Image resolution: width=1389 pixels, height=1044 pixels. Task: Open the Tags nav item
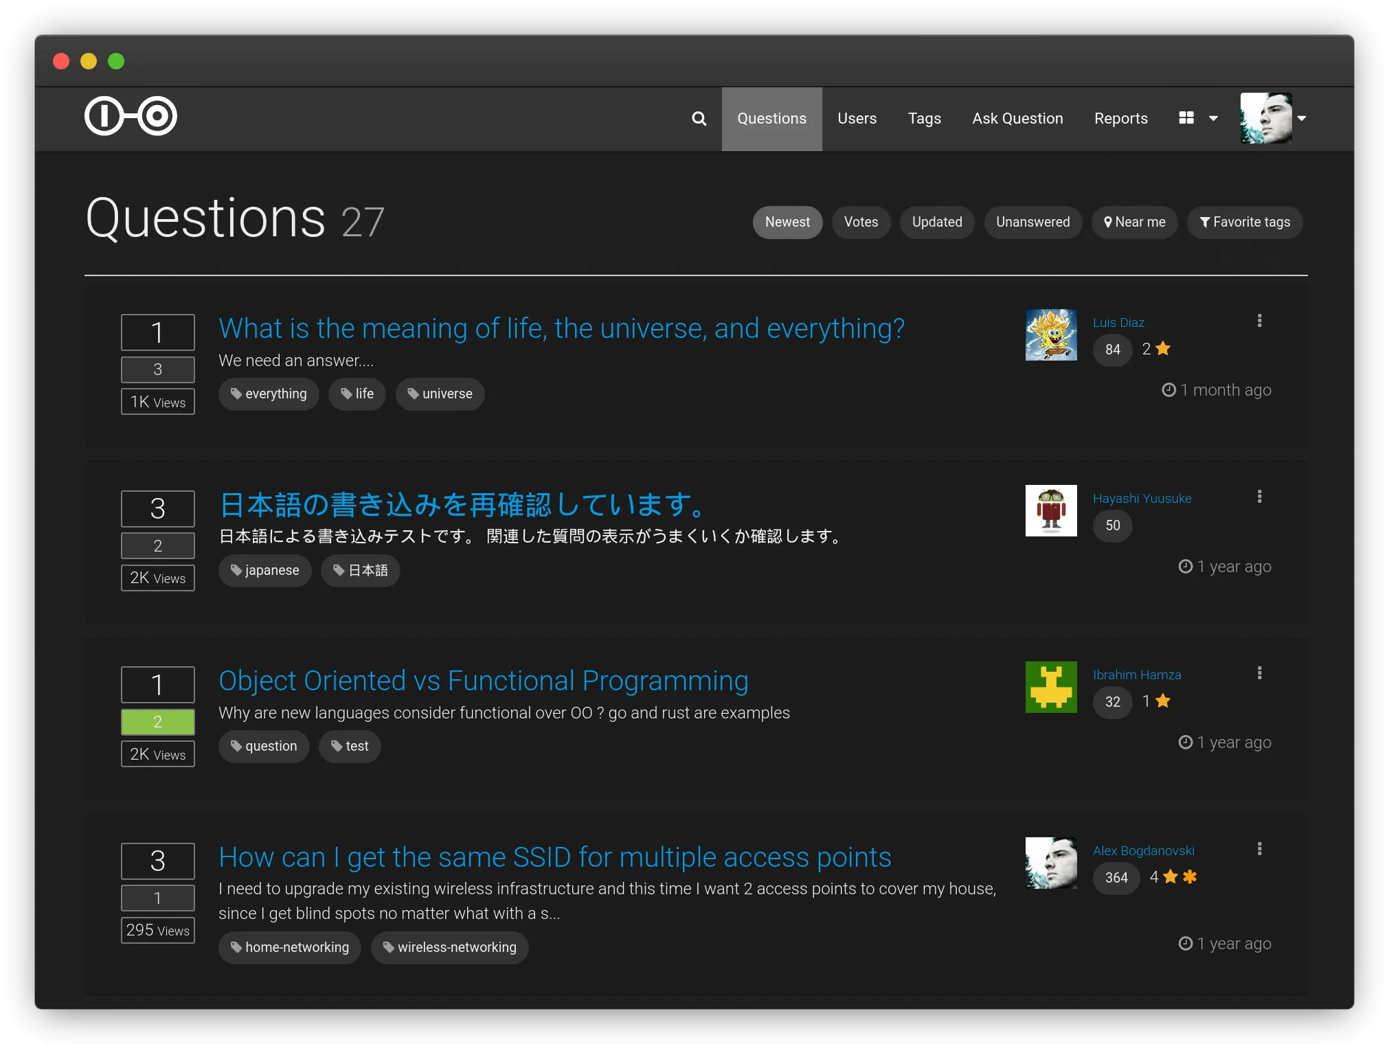click(925, 118)
